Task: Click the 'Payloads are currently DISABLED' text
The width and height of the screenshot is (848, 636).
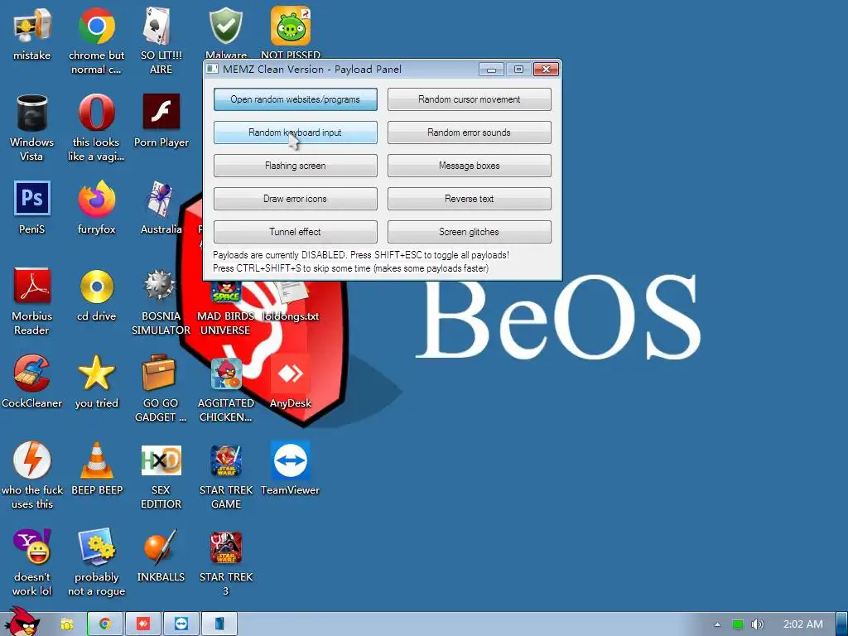Action: (361, 255)
